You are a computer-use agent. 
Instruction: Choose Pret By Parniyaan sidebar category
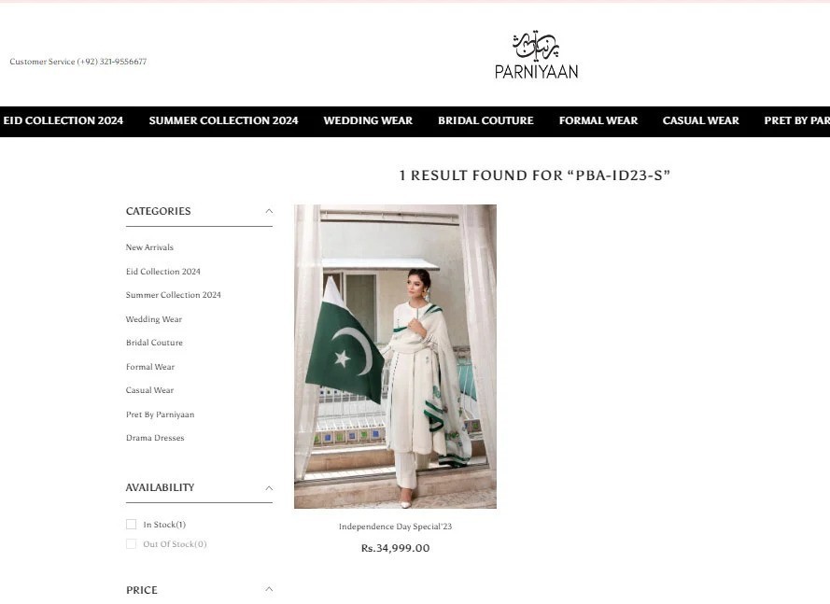coord(160,414)
